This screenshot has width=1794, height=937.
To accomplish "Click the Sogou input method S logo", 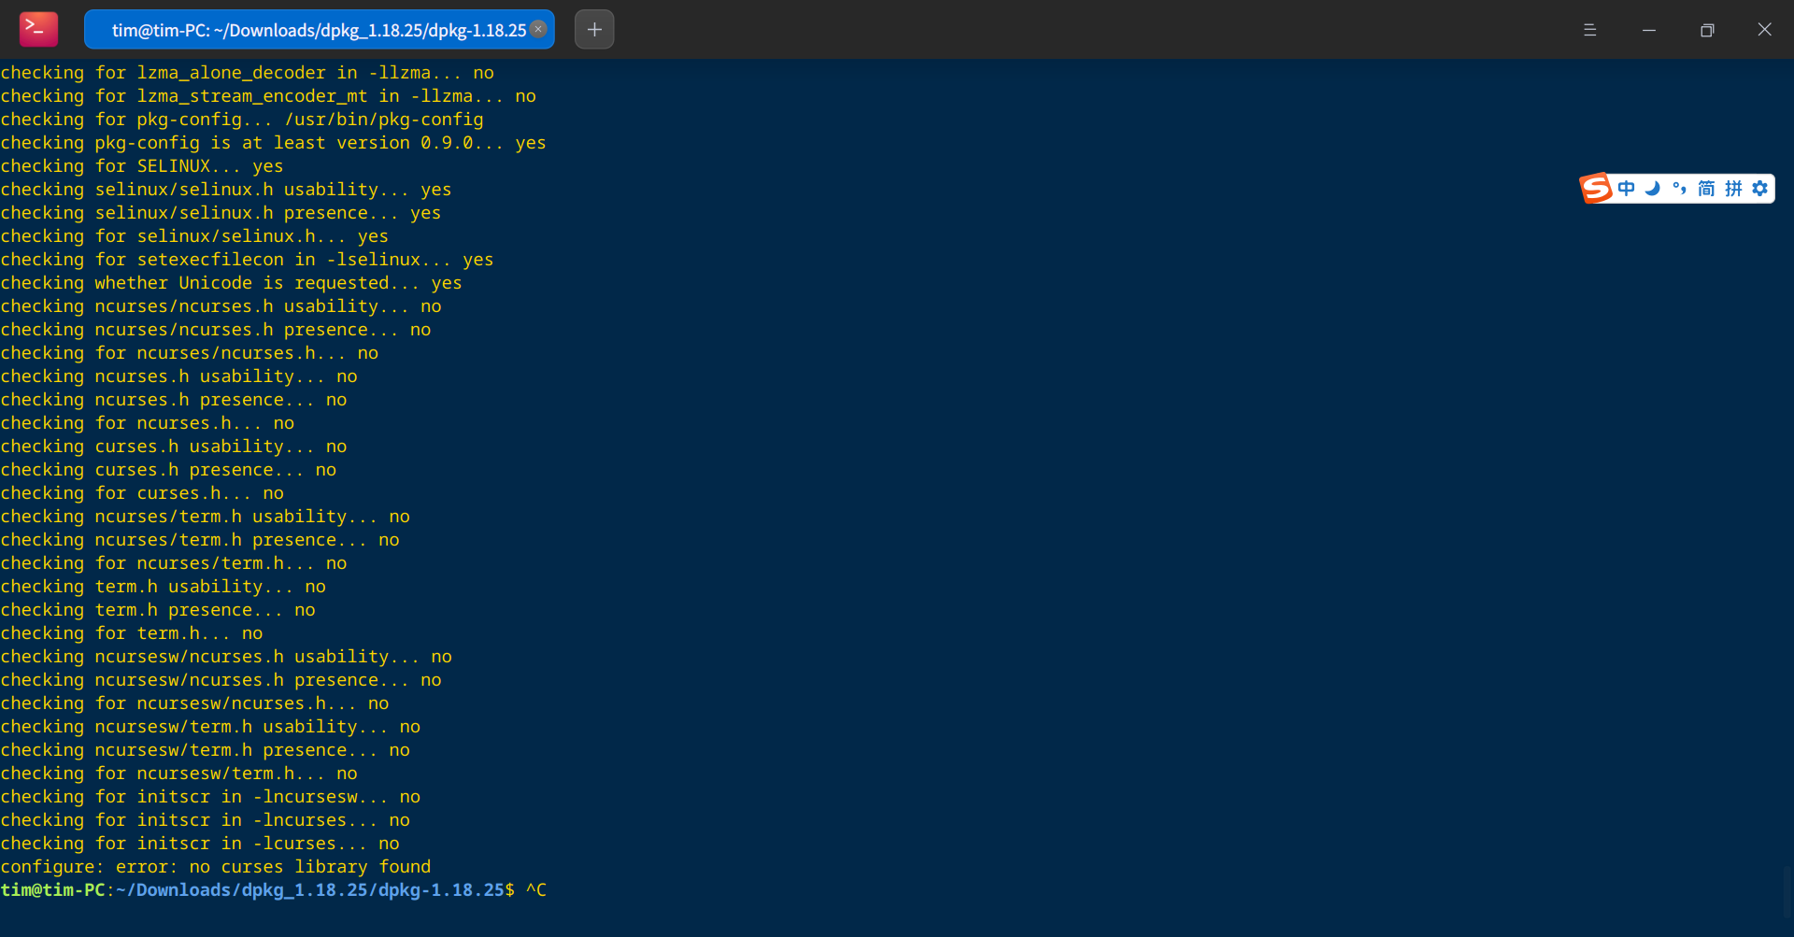I will (x=1596, y=188).
